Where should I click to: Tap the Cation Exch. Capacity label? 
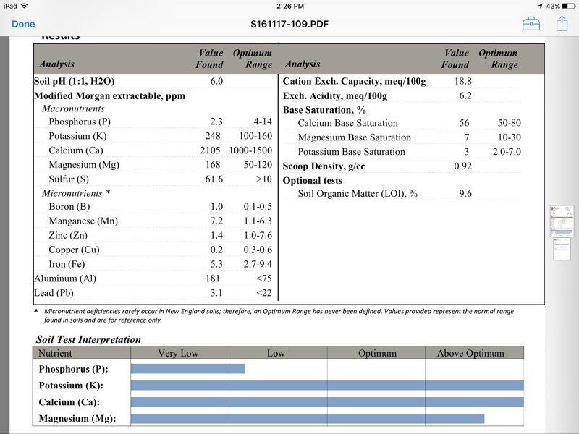click(x=354, y=82)
